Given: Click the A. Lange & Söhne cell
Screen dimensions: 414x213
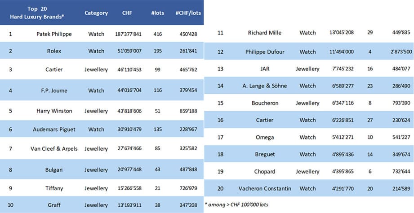Looking at the screenshot, I should click(265, 86).
